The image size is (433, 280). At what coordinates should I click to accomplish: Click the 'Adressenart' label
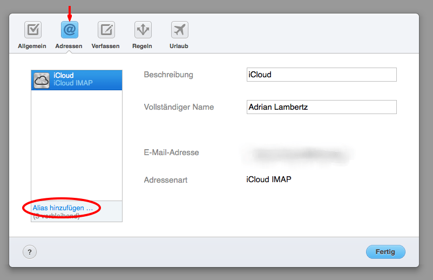166,180
